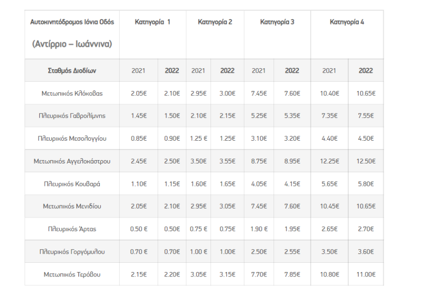Screen dimensions: 428x292
Task: Click the 'Αυτοκινητόδρομος Ιόνια Οδός' table heading
Action: pos(72,22)
